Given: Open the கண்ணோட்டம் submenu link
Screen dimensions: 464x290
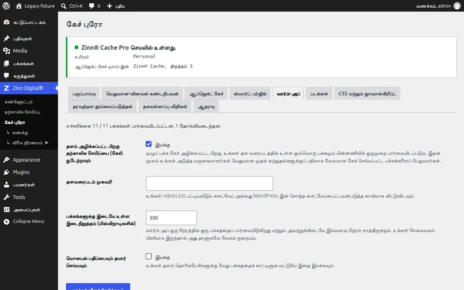Looking at the screenshot, I should (x=19, y=102).
